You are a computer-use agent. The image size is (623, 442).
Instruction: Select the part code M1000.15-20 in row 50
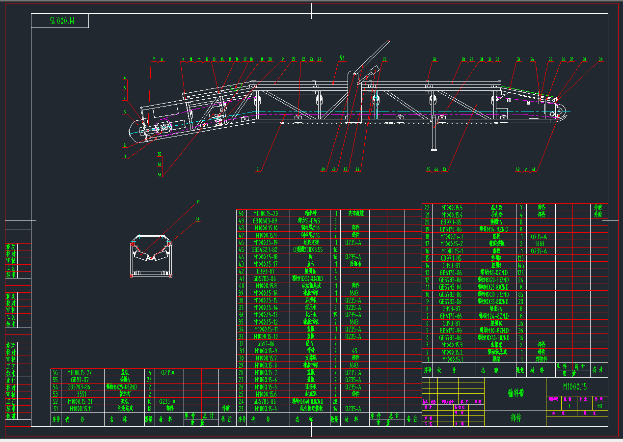tap(266, 214)
